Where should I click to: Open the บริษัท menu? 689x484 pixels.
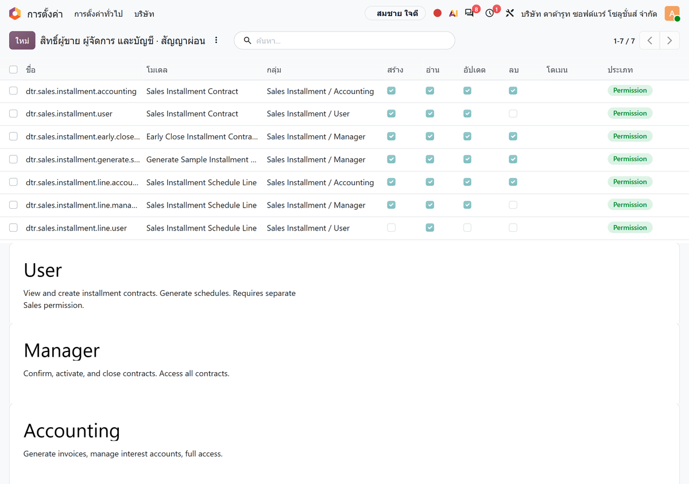(144, 14)
